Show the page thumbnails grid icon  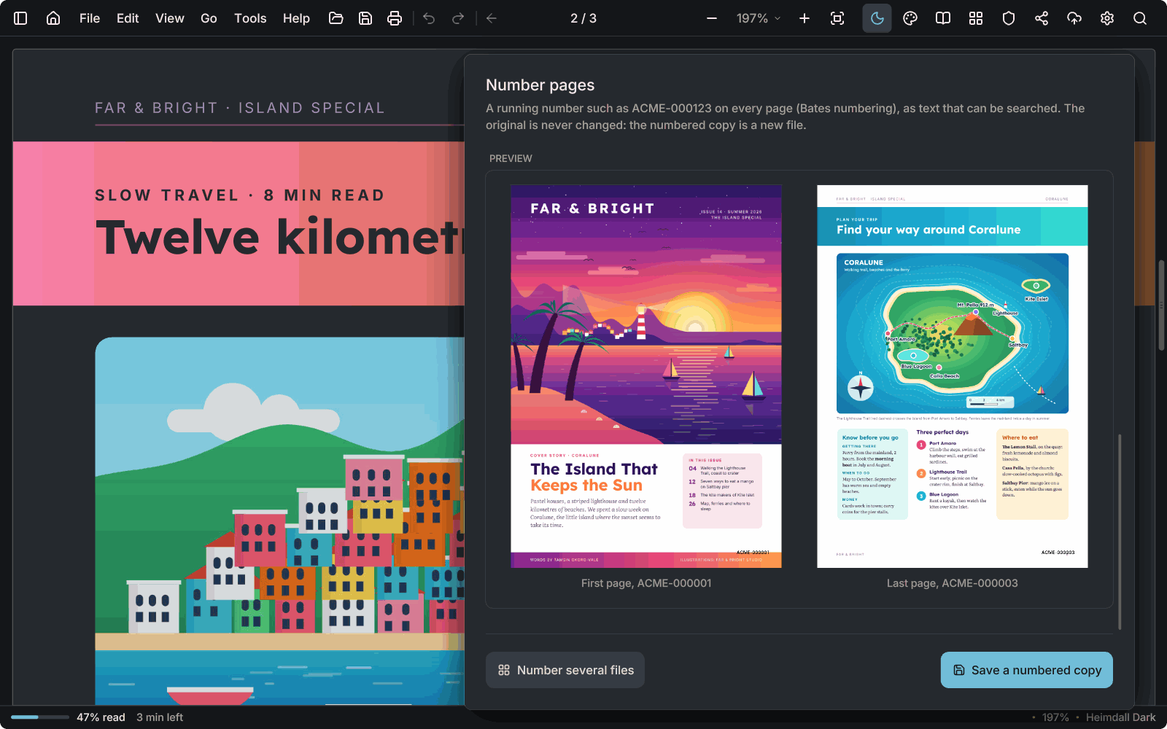pyautogui.click(x=976, y=18)
